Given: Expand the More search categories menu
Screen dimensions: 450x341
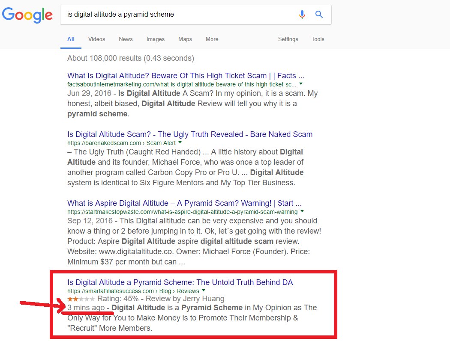Looking at the screenshot, I should (212, 39).
